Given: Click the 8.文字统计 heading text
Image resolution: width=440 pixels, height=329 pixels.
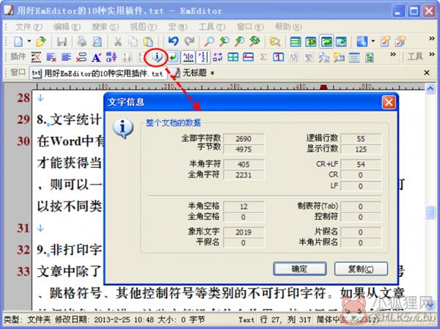Looking at the screenshot, I should tap(69, 119).
